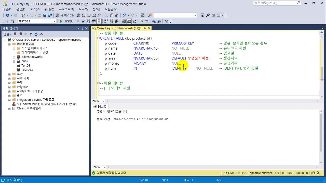
Task: Click the filter icon in Object Explorer
Action: click(x=31, y=34)
